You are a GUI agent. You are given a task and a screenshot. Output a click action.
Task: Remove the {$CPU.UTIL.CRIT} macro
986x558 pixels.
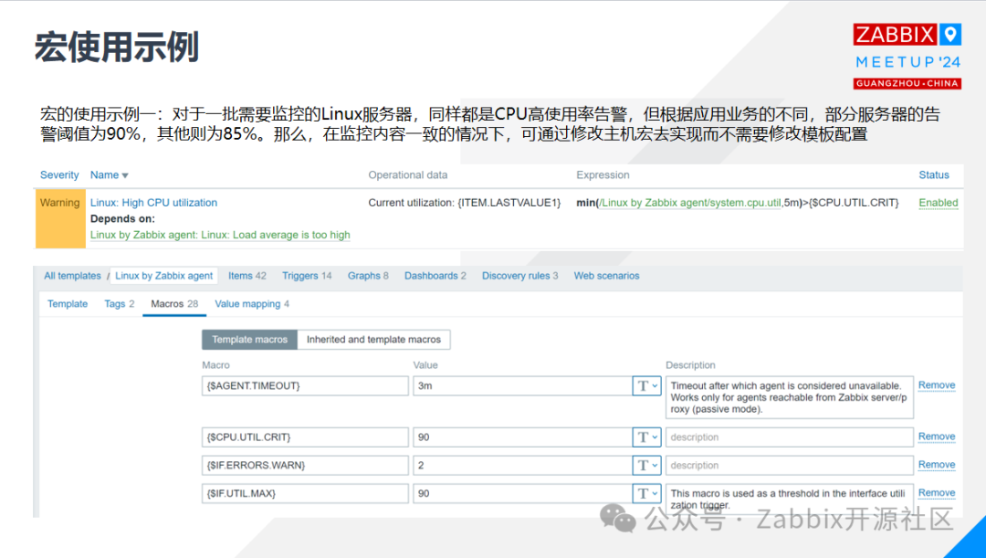tap(937, 437)
